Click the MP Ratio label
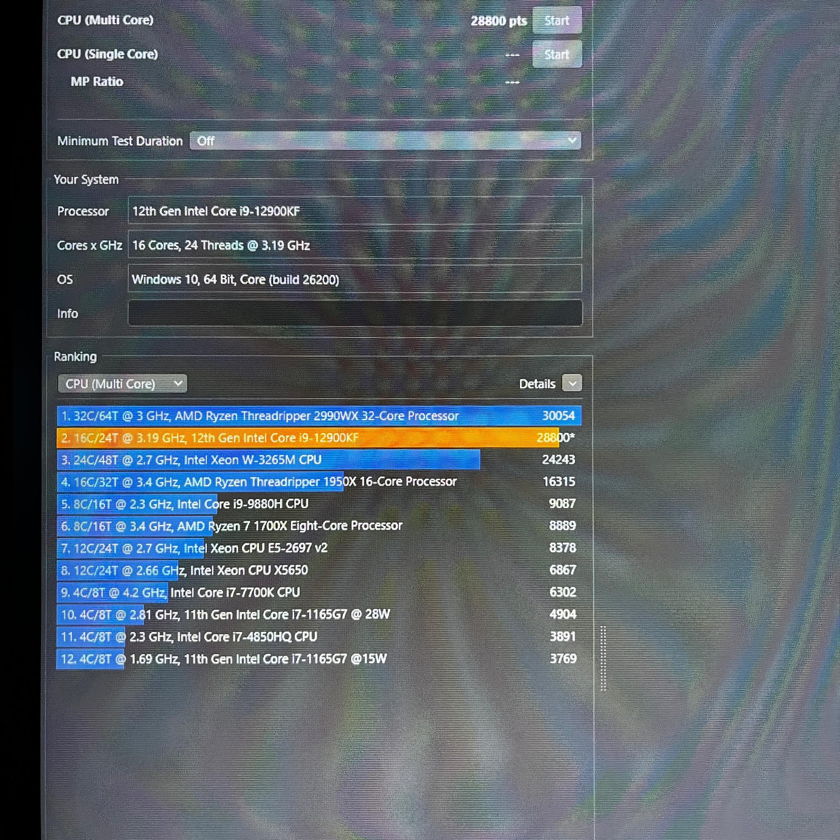 click(97, 82)
